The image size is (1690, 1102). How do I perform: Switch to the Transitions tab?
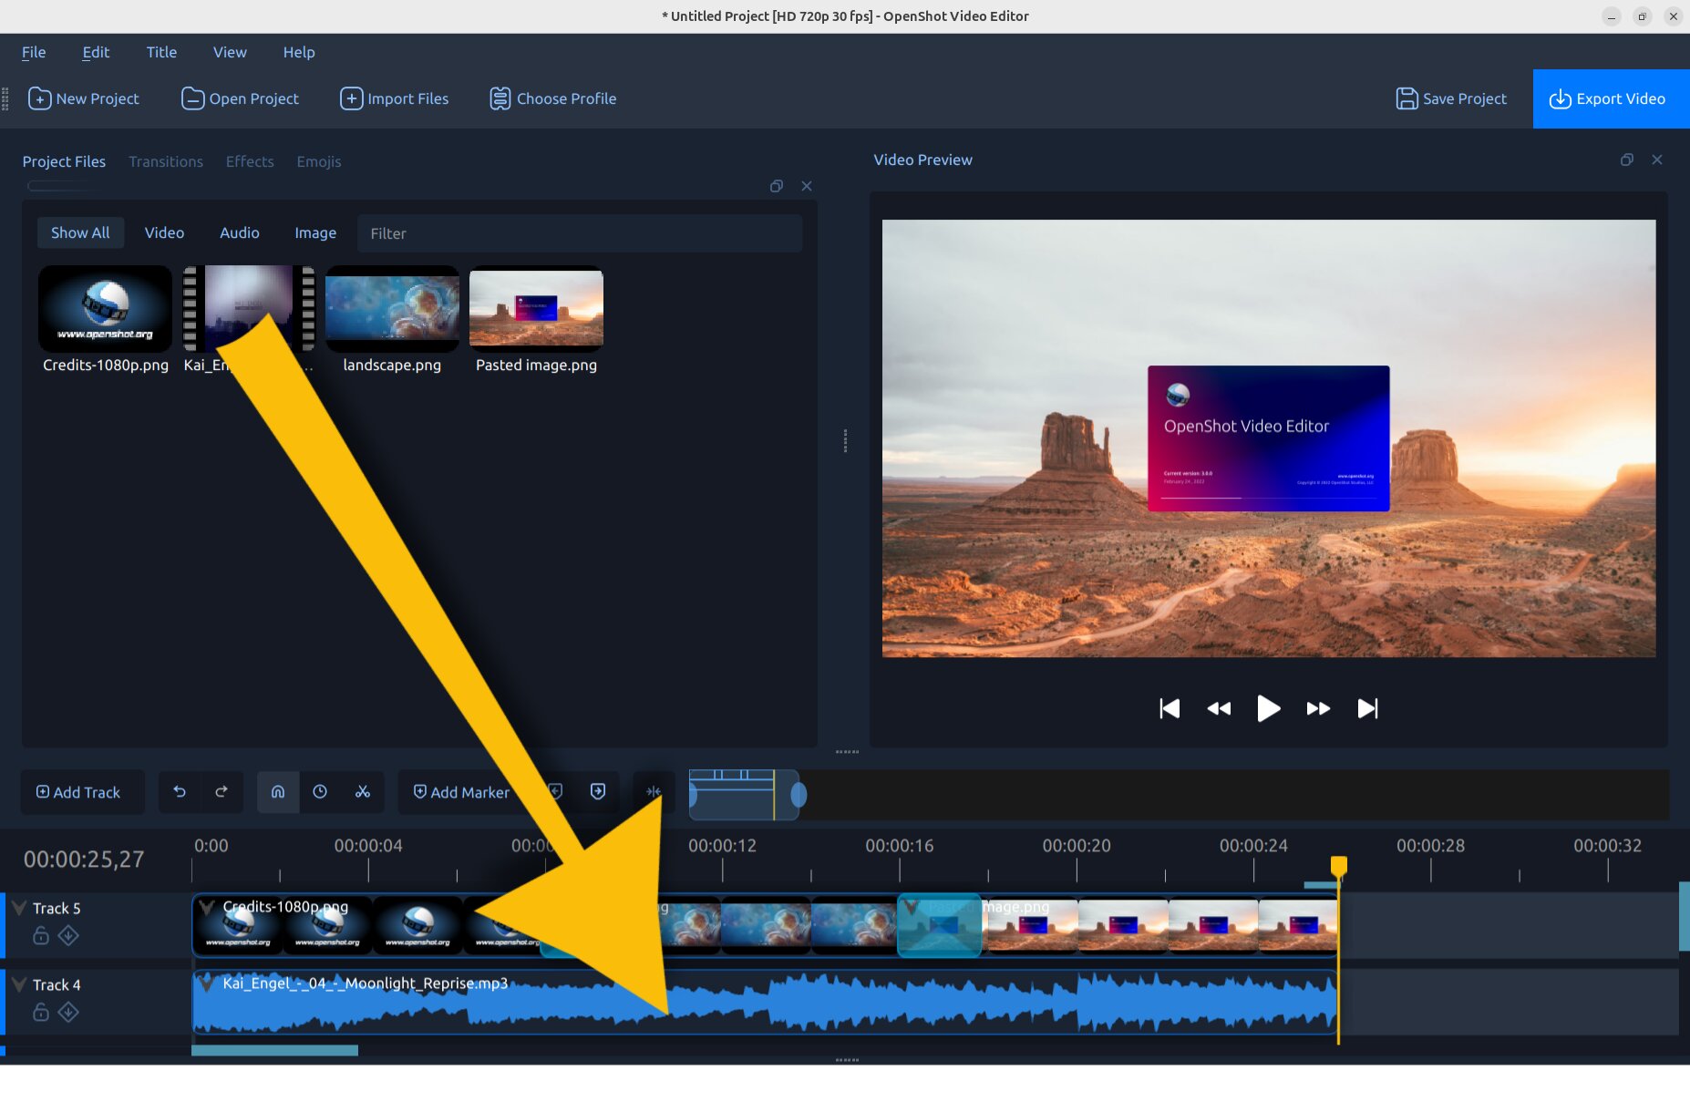(x=166, y=161)
